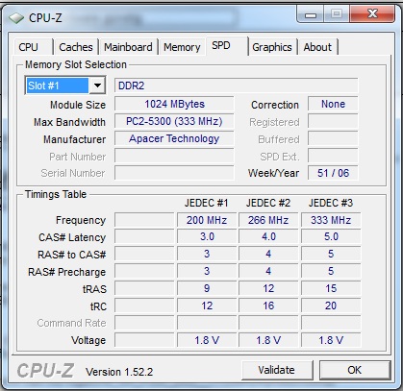Switch to the Memory tab
403x391 pixels.
point(182,47)
